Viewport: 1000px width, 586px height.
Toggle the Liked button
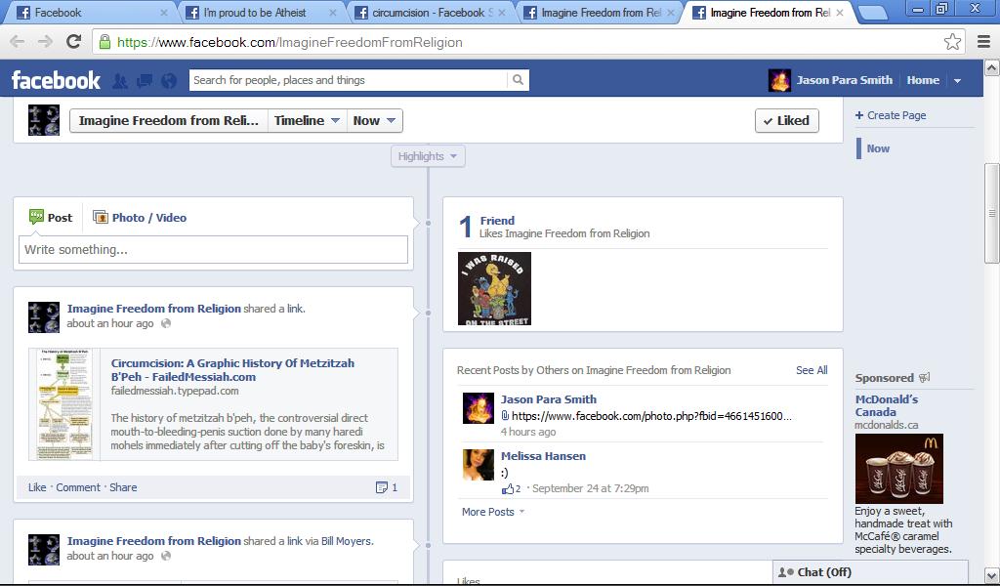(x=787, y=120)
